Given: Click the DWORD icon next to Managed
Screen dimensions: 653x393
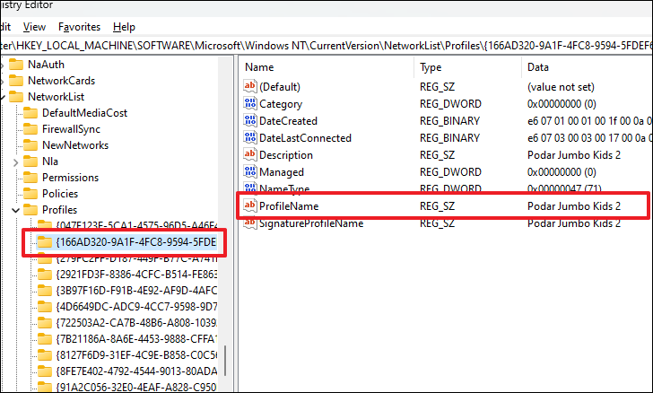Looking at the screenshot, I should coord(250,172).
